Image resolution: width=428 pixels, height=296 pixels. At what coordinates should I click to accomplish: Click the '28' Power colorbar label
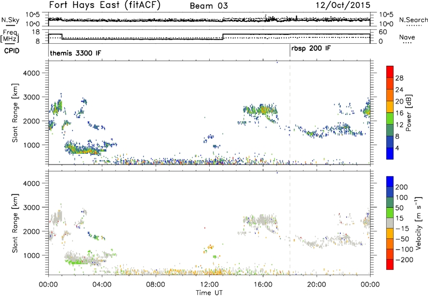399,78
